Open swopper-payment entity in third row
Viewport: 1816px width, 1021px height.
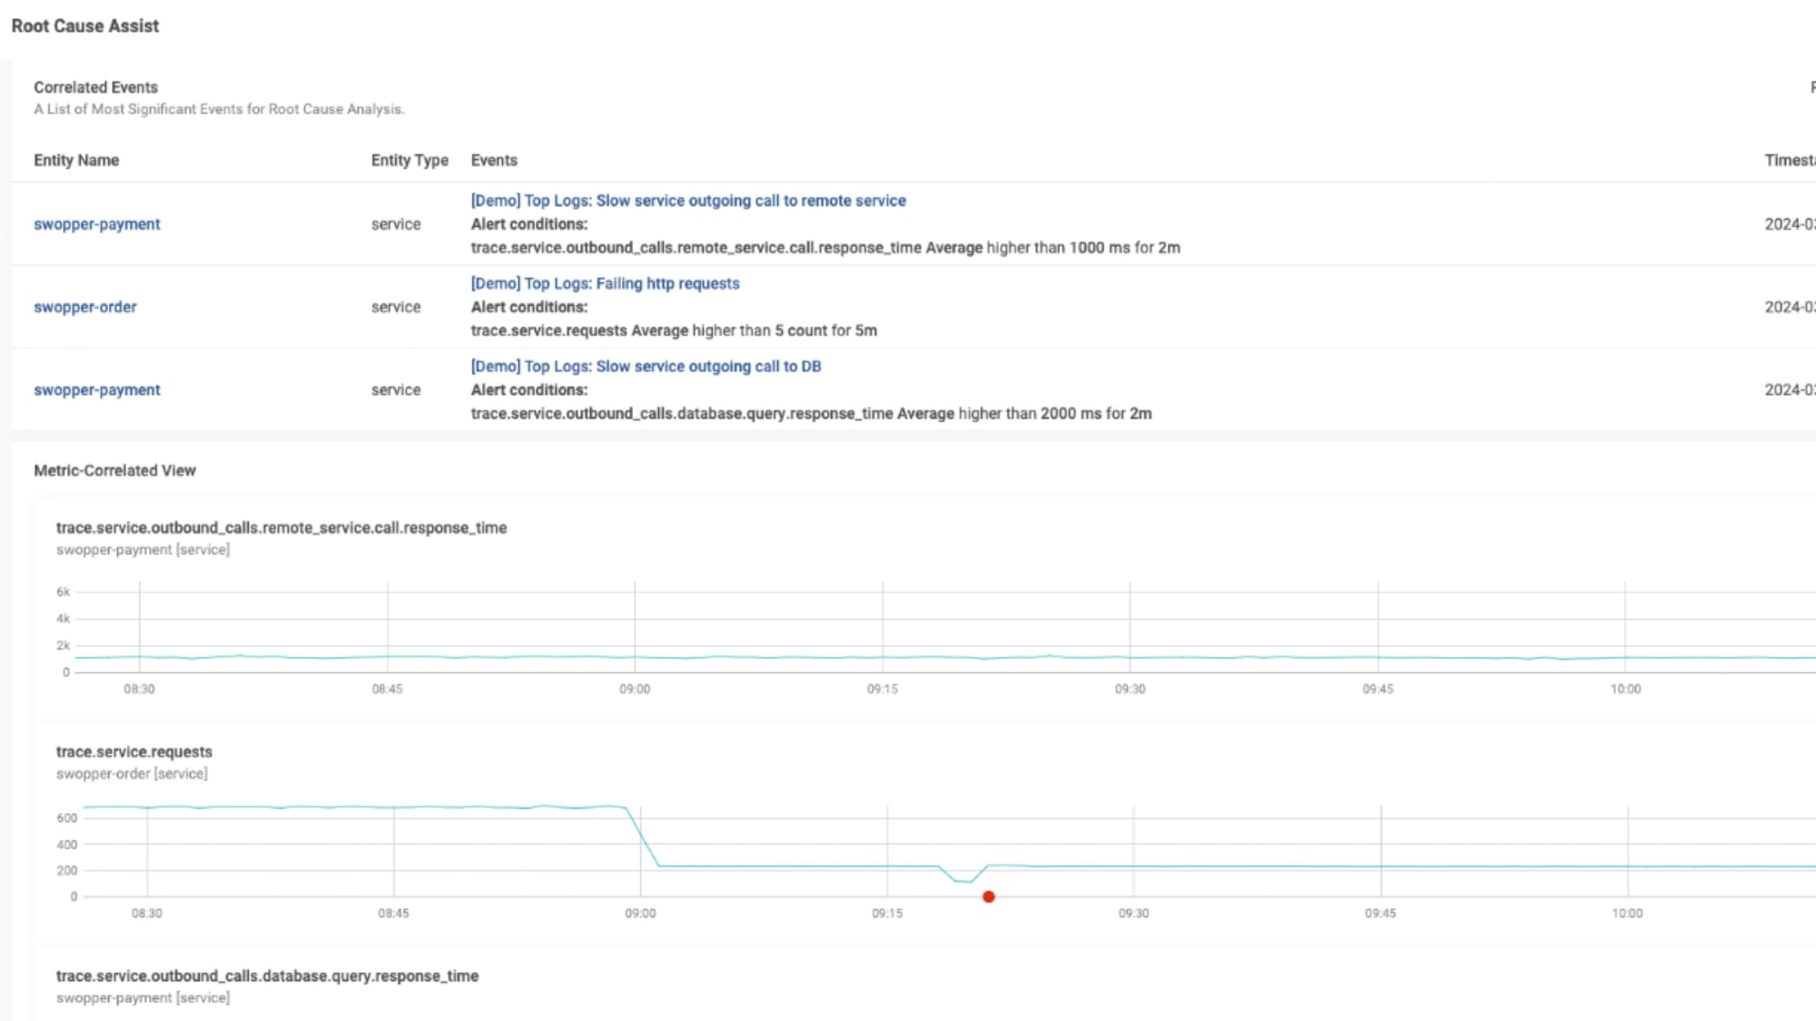(x=97, y=389)
